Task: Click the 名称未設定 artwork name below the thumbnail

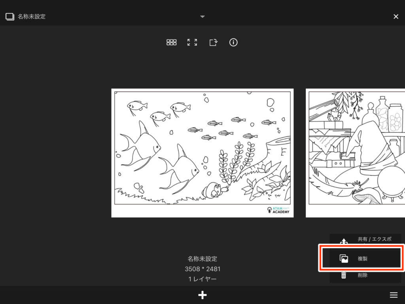Action: point(202,259)
